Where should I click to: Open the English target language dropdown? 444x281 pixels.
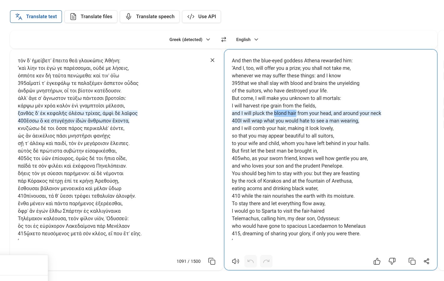pos(247,39)
